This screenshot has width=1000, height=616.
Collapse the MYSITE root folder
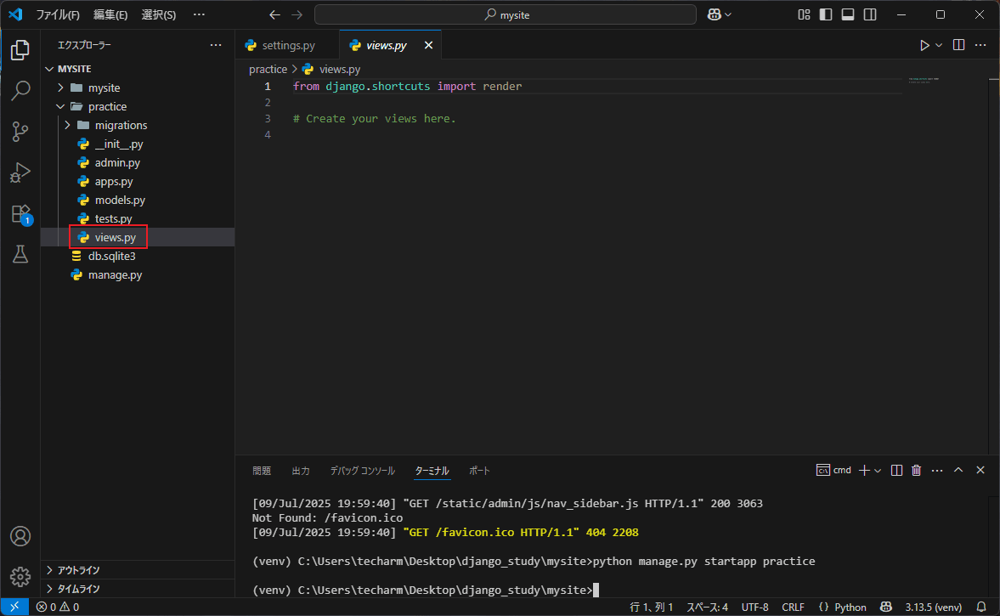pos(50,69)
